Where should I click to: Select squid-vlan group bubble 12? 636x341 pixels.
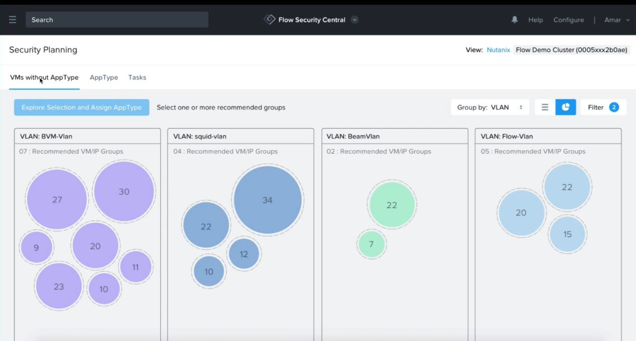[243, 254]
